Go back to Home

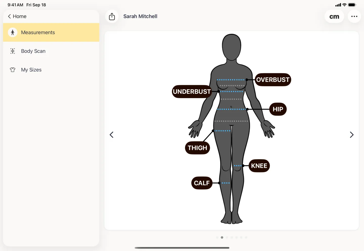pos(17,16)
